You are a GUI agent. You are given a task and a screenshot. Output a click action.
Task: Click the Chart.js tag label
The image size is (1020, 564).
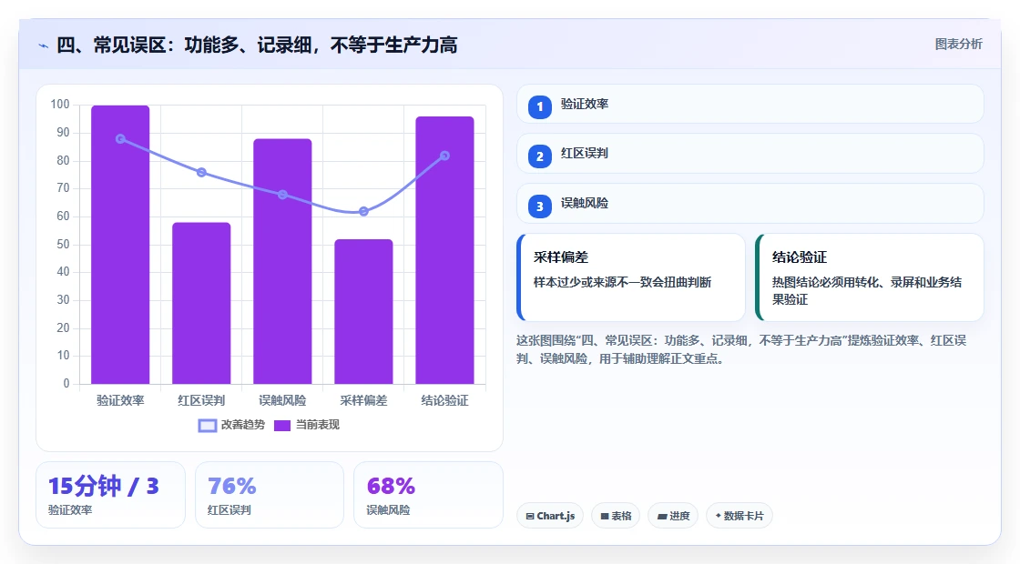[556, 516]
